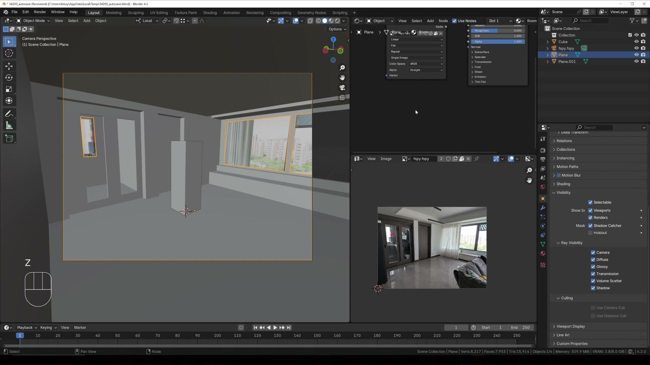This screenshot has height=365, width=650.
Task: Switch to the UV Editing workspace tab
Action: (159, 13)
